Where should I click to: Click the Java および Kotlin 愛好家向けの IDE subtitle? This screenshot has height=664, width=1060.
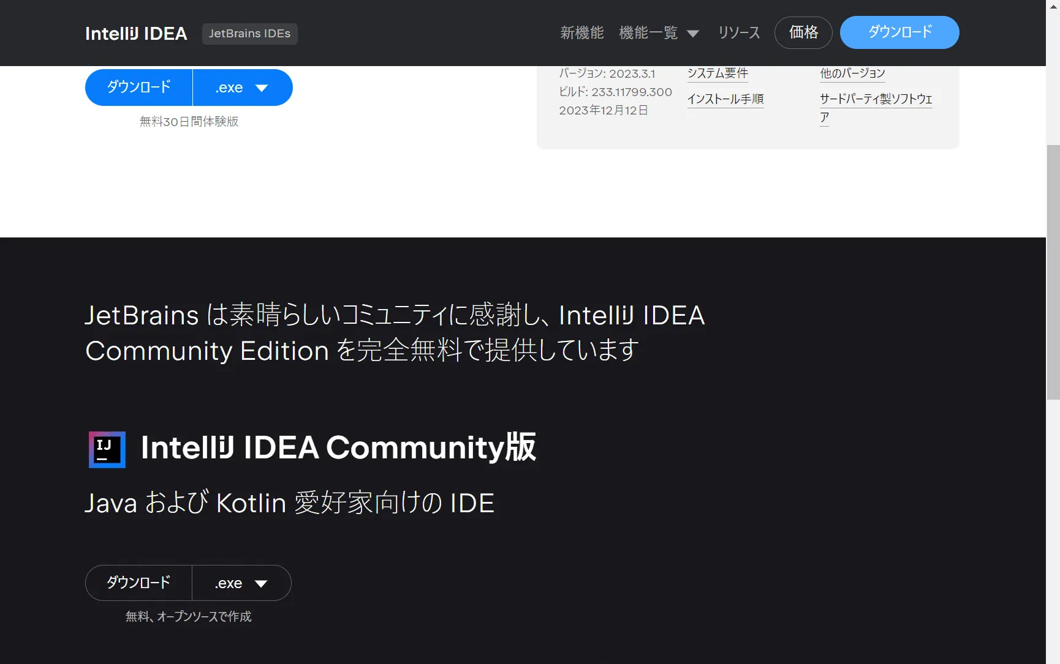290,502
